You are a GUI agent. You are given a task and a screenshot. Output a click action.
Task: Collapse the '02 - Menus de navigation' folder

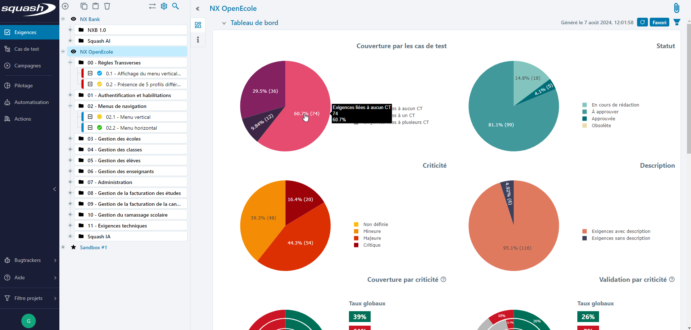70,106
